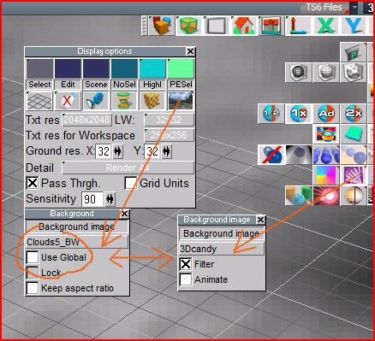Enable the Use Global checkbox
The width and height of the screenshot is (375, 341).
coord(33,257)
